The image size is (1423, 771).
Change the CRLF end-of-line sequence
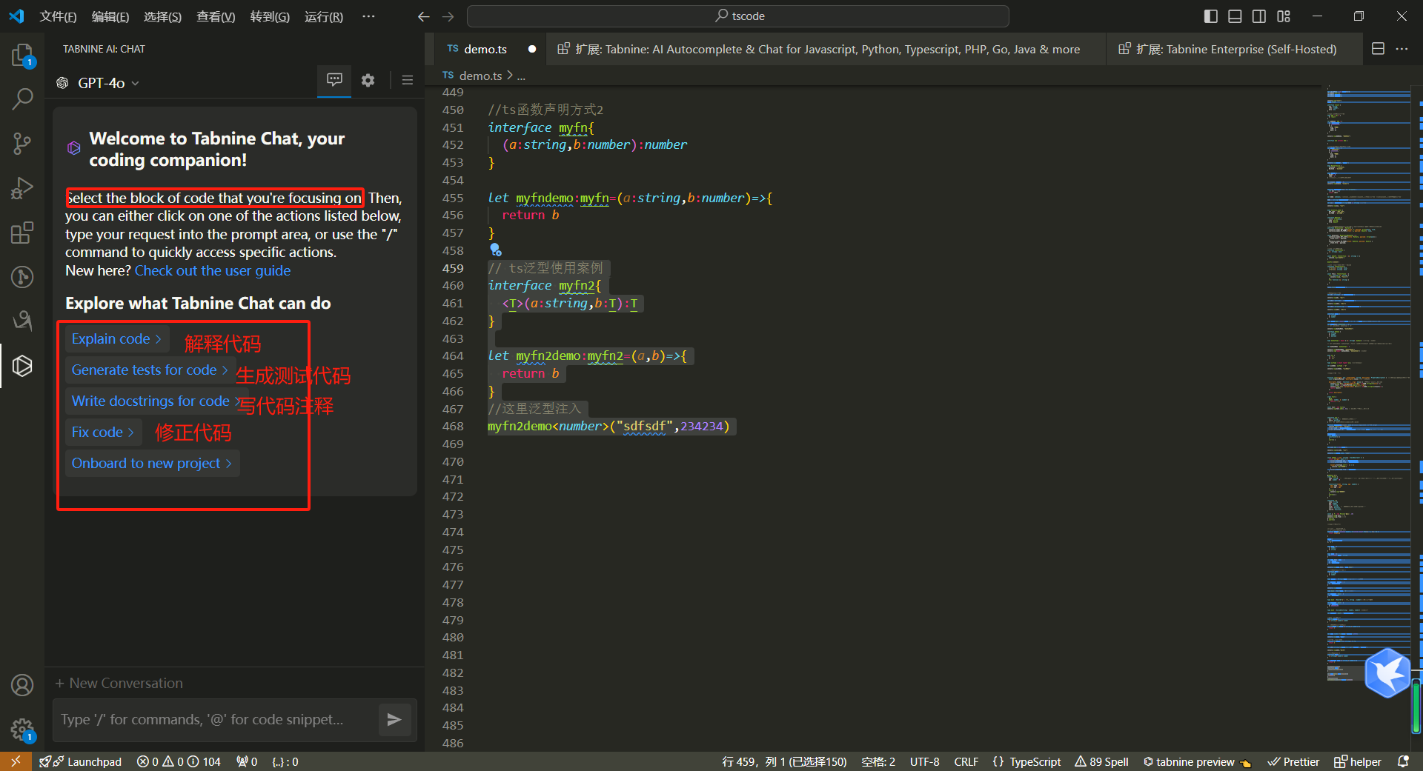[966, 761]
